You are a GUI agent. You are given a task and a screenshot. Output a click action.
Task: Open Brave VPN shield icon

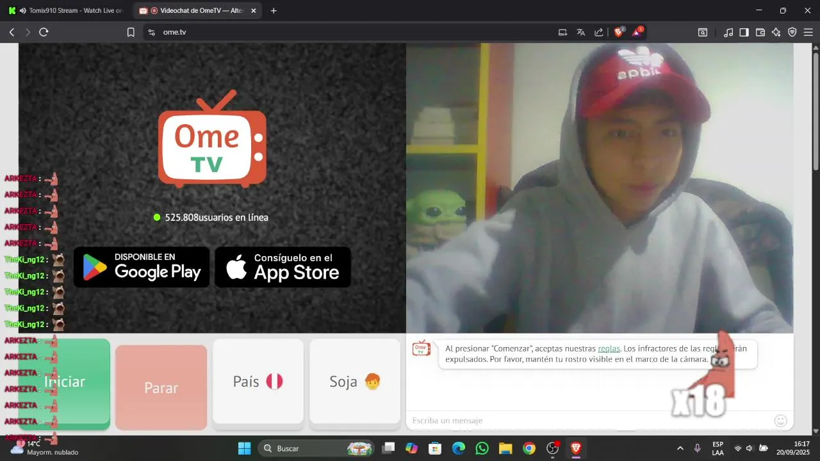coord(792,32)
